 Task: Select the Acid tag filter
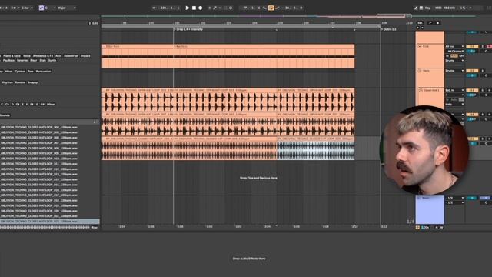[58, 56]
